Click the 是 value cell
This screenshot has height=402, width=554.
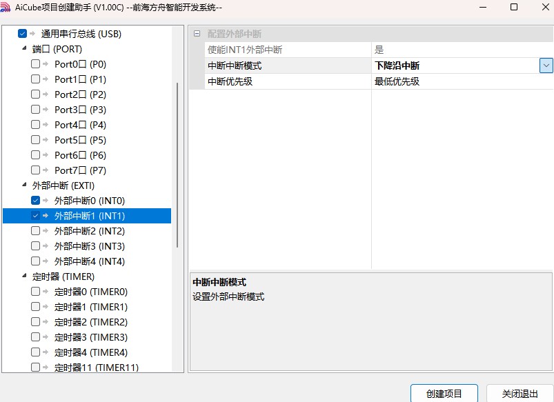[x=462, y=50]
